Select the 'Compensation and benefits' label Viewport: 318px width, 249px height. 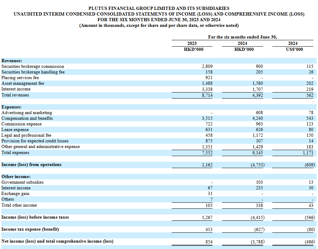pyautogui.click(x=27, y=118)
